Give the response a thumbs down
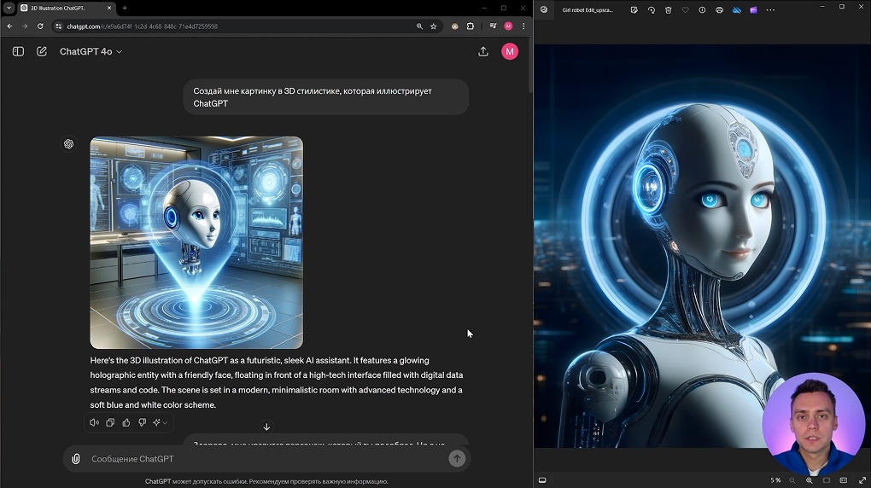The height and width of the screenshot is (488, 871). click(143, 422)
